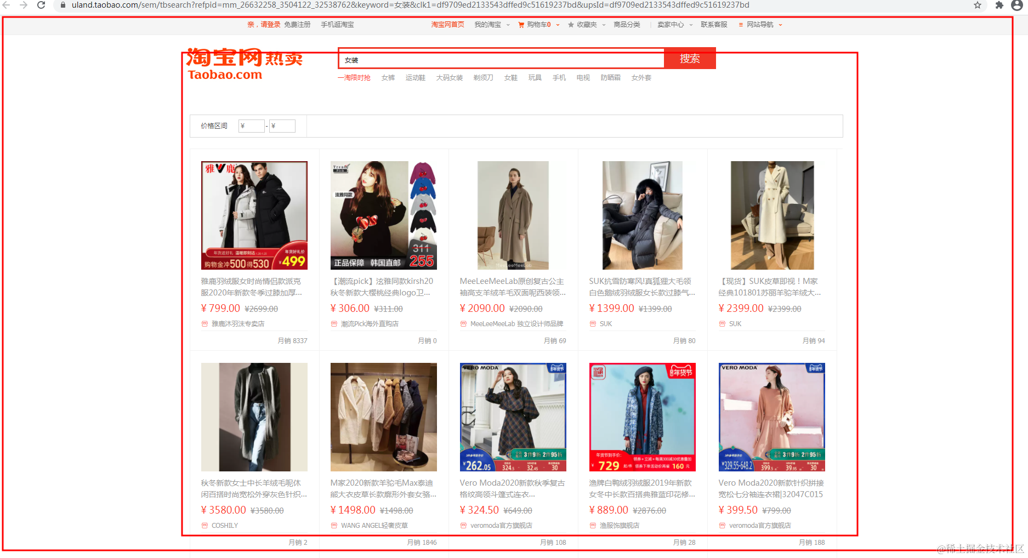Open 淘宝网首页 in top navigation
Image resolution: width=1028 pixels, height=558 pixels.
click(447, 25)
